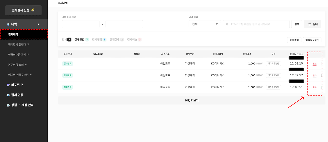Click the 엑셀 다운로드 button
This screenshot has height=142, width=328.
pyautogui.click(x=312, y=40)
